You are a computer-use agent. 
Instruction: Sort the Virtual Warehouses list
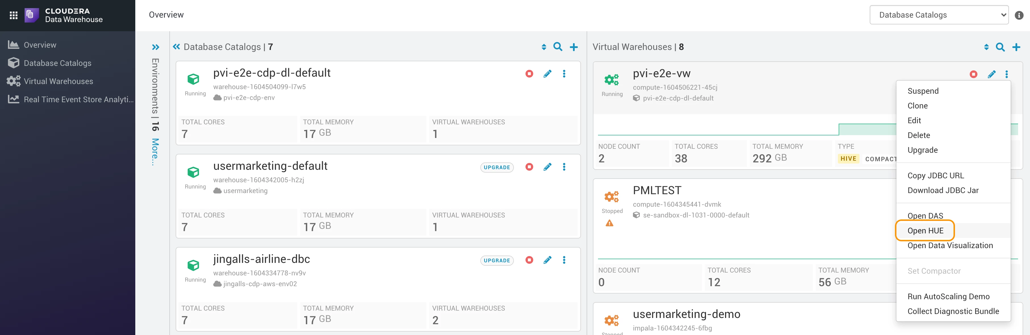click(987, 47)
